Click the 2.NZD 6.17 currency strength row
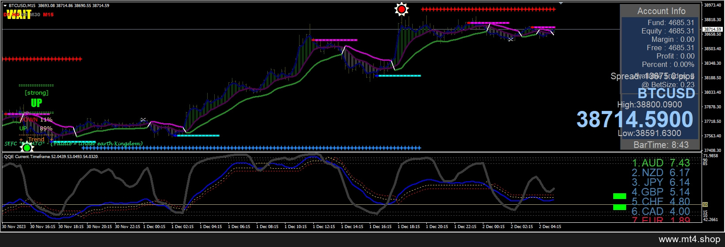 660,173
